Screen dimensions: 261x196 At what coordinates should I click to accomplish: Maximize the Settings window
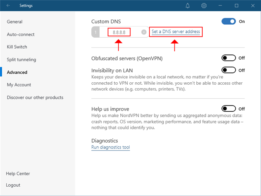pos(236,6)
